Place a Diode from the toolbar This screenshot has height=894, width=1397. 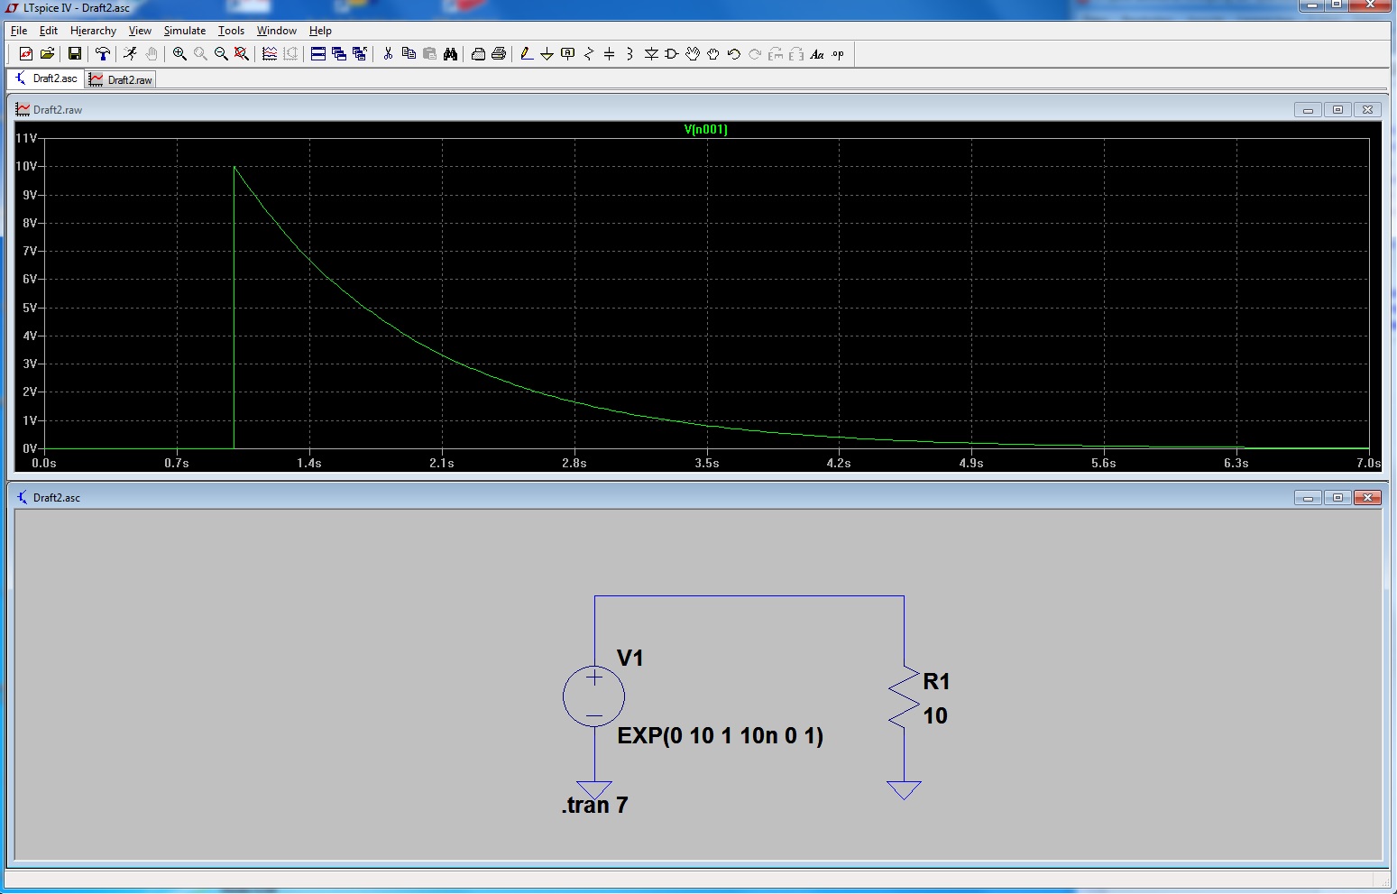pyautogui.click(x=651, y=54)
